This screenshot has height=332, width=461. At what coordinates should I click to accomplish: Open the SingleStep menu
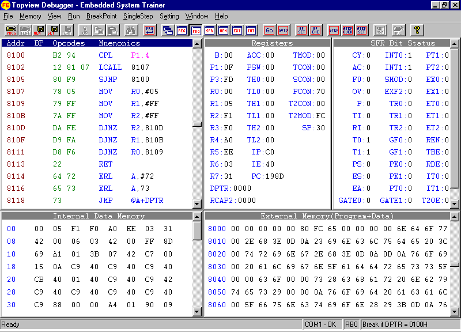point(138,16)
